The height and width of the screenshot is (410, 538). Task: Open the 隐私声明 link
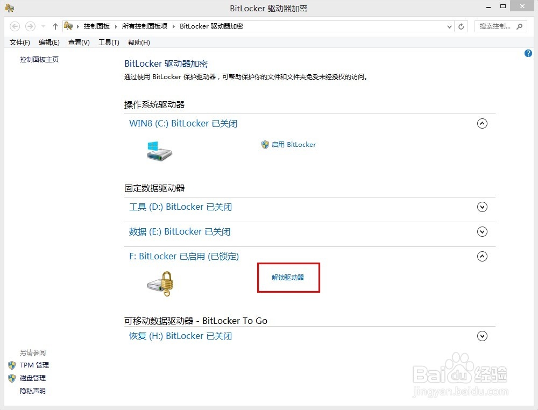pos(33,391)
